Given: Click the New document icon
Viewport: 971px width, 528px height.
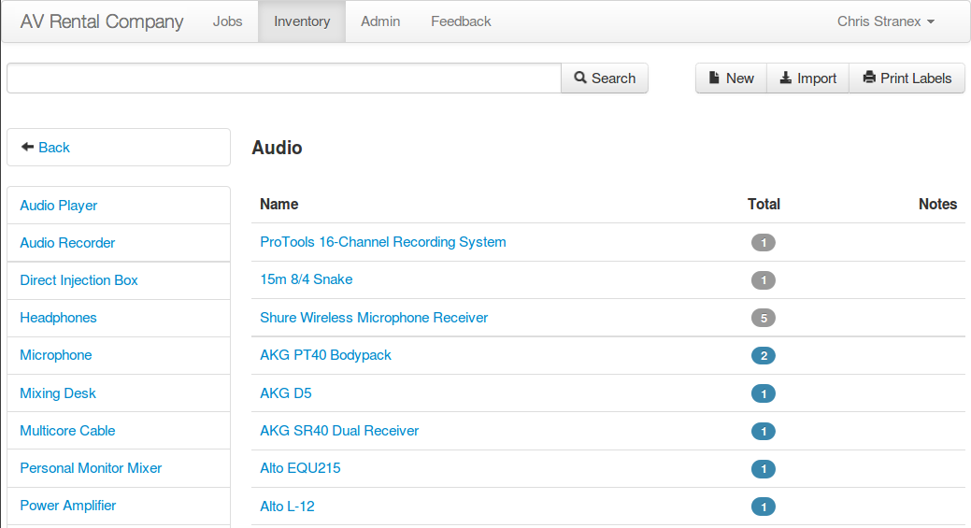Looking at the screenshot, I should (x=714, y=78).
